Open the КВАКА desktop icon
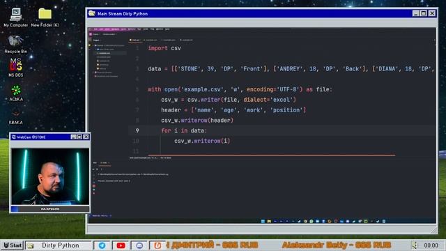Screen dimensions: 446x251 click(15, 117)
